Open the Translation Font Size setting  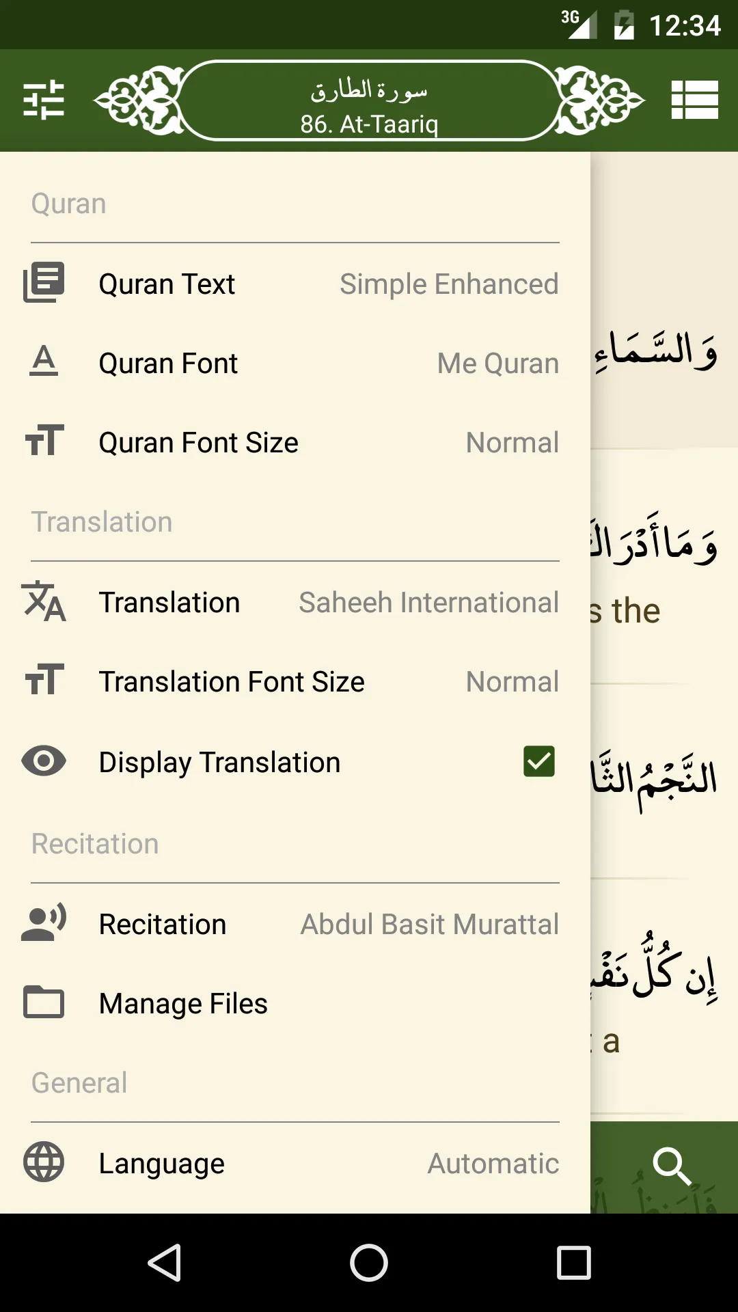pos(295,681)
